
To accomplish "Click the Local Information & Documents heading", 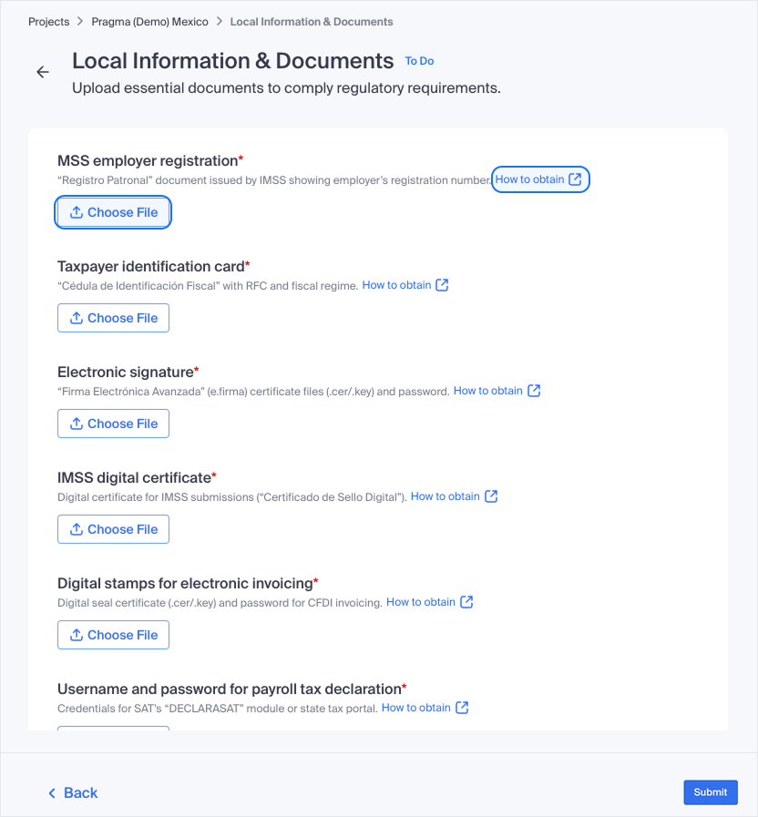I will click(232, 61).
